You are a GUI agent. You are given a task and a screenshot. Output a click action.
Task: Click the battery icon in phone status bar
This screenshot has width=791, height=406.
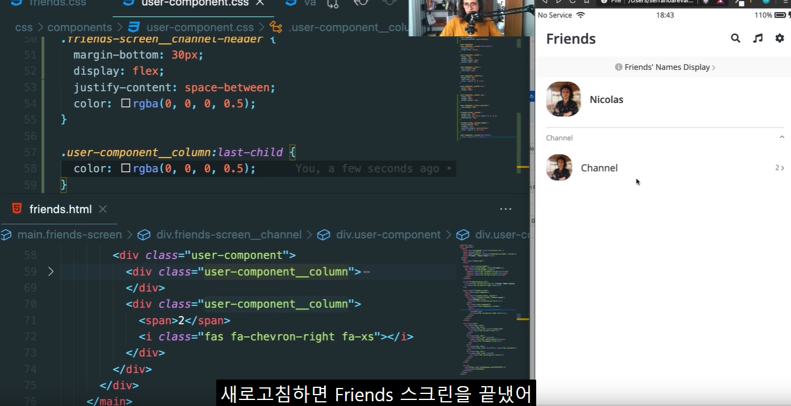(781, 15)
